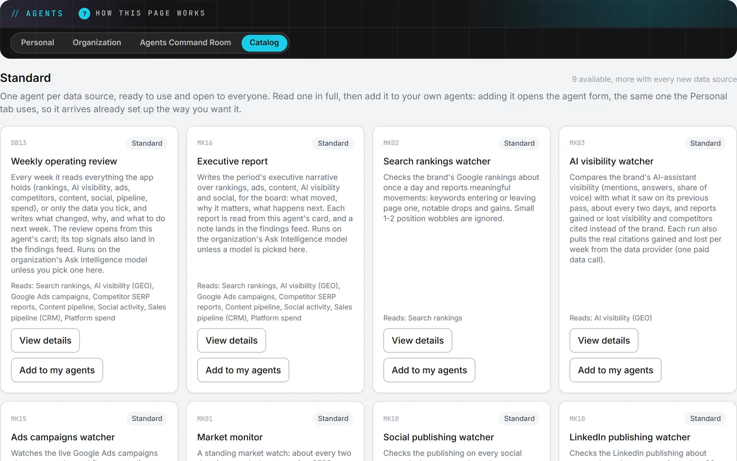Click Standard badge on Weekly operating review

pyautogui.click(x=147, y=143)
